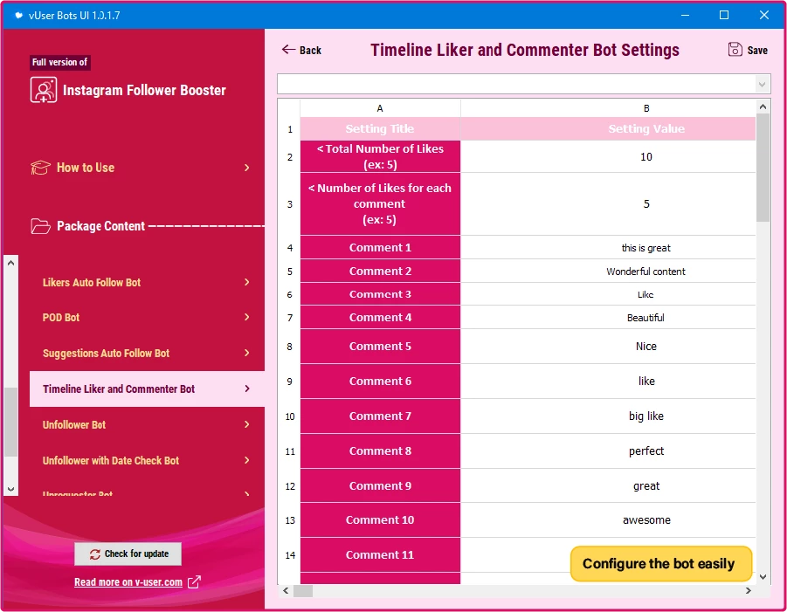
Task: Click the Back arrow icon
Action: 288,49
